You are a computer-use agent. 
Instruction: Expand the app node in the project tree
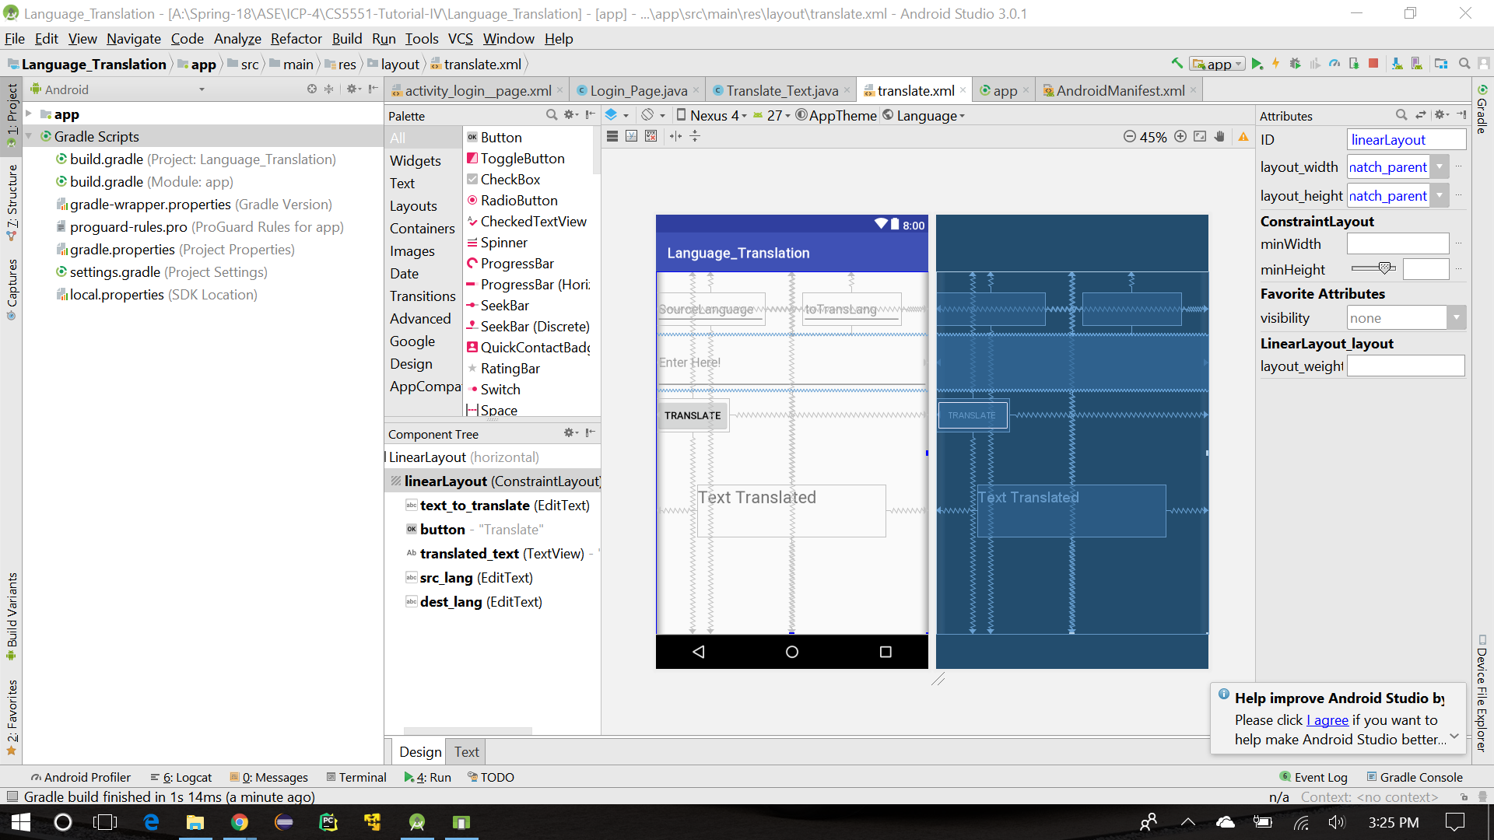(29, 114)
